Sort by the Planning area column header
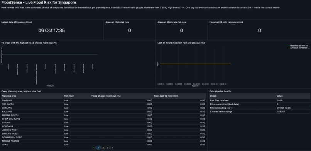The height and width of the screenshot is (151, 311). tap(9, 96)
